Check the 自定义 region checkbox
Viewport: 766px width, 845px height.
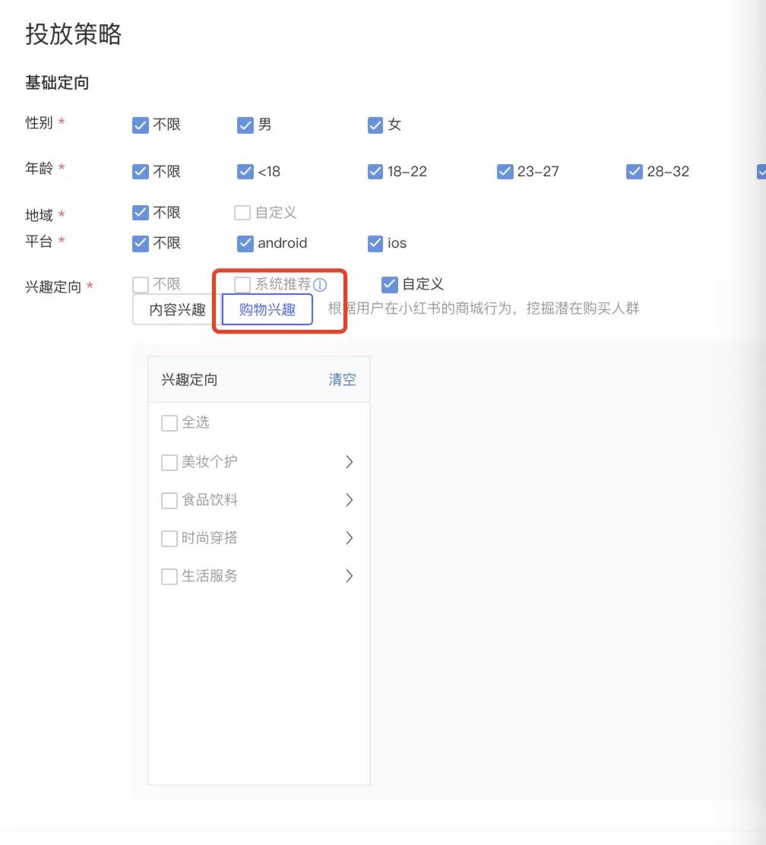[242, 213]
